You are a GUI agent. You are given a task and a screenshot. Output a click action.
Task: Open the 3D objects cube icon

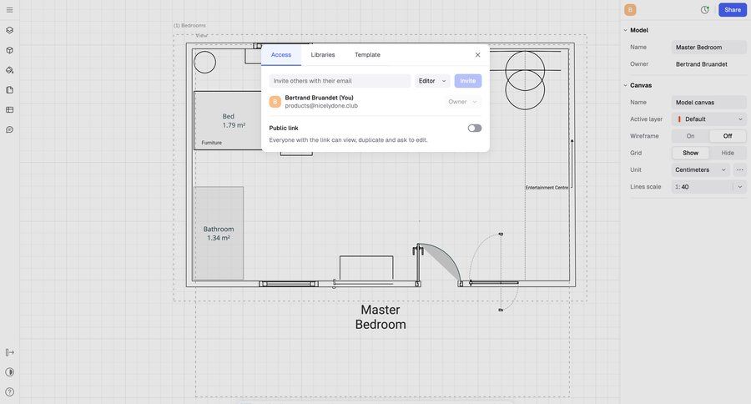(9, 50)
